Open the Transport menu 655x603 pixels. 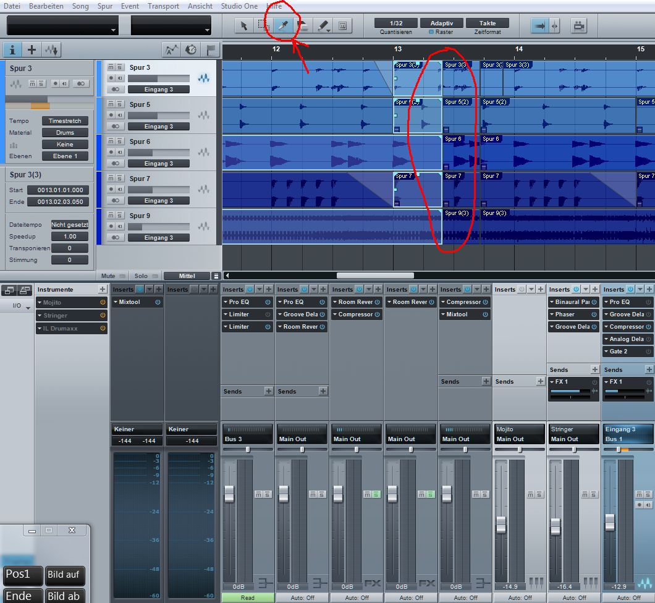pos(163,6)
